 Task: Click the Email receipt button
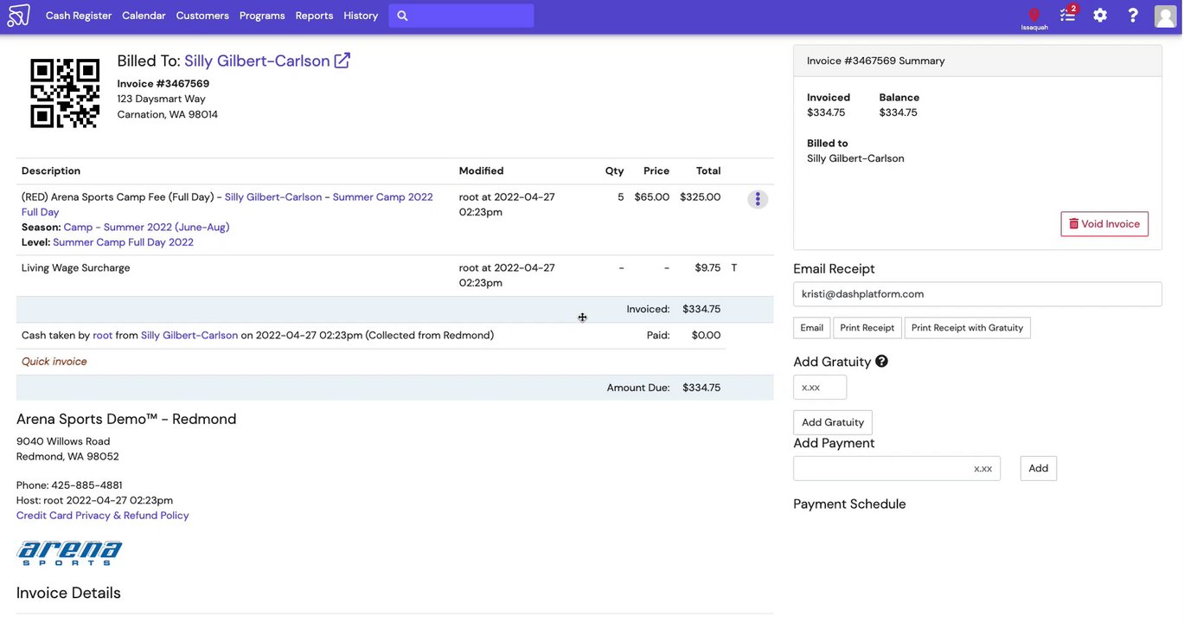pyautogui.click(x=811, y=328)
